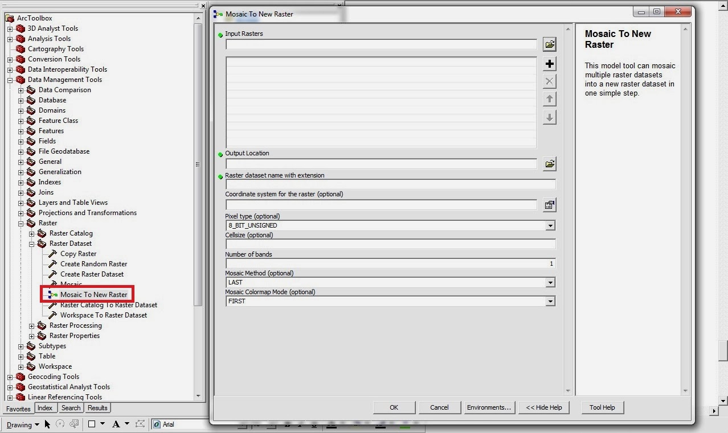The width and height of the screenshot is (728, 433).
Task: Expand Raster Properties toolset
Action: coord(31,336)
